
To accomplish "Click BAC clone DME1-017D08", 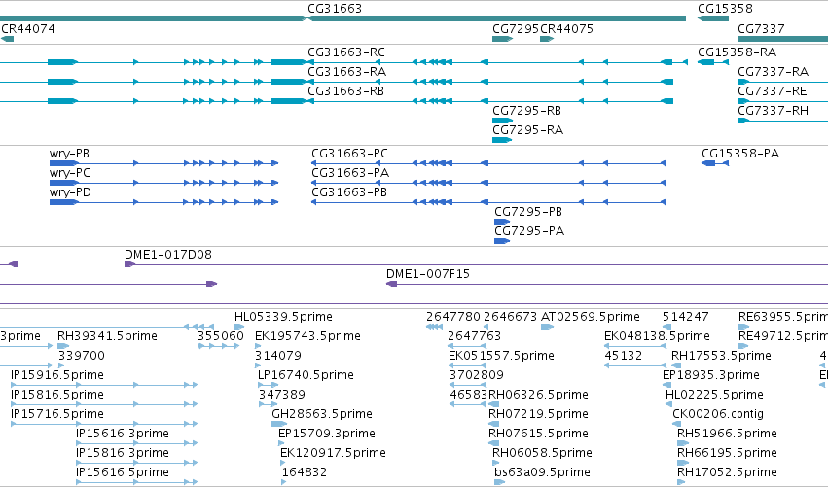I will pos(168,255).
